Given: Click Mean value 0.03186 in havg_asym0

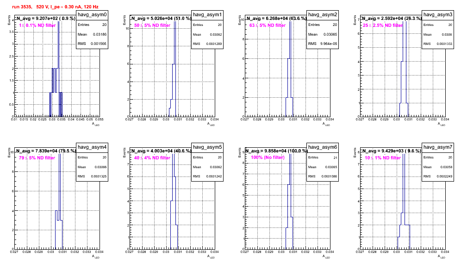Looking at the screenshot, I should click(100, 34).
